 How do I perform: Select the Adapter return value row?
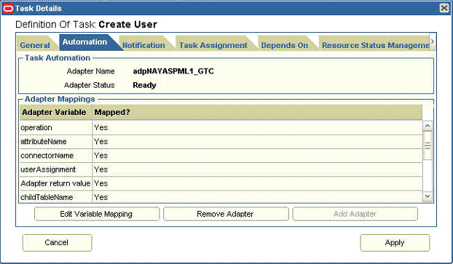point(221,183)
